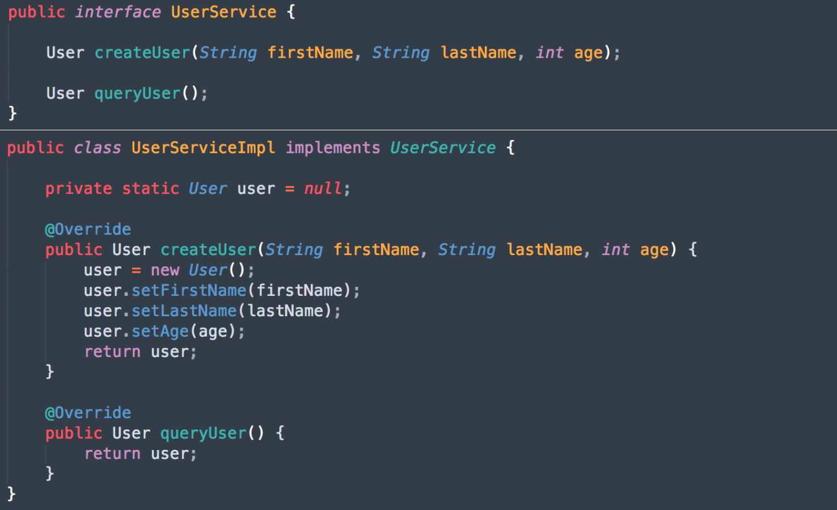The width and height of the screenshot is (837, 510).
Task: Click 'return' inside the createUser method body
Action: click(112, 352)
